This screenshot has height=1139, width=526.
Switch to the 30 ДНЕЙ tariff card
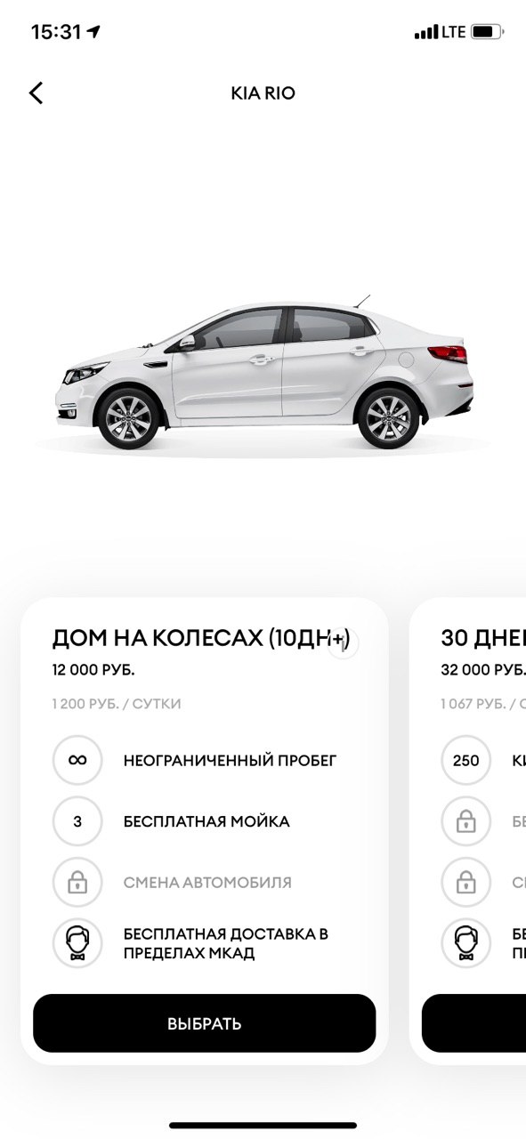[482, 639]
